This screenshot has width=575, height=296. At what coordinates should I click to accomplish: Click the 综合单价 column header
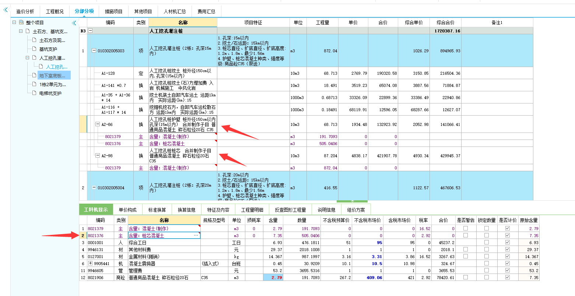click(x=414, y=22)
